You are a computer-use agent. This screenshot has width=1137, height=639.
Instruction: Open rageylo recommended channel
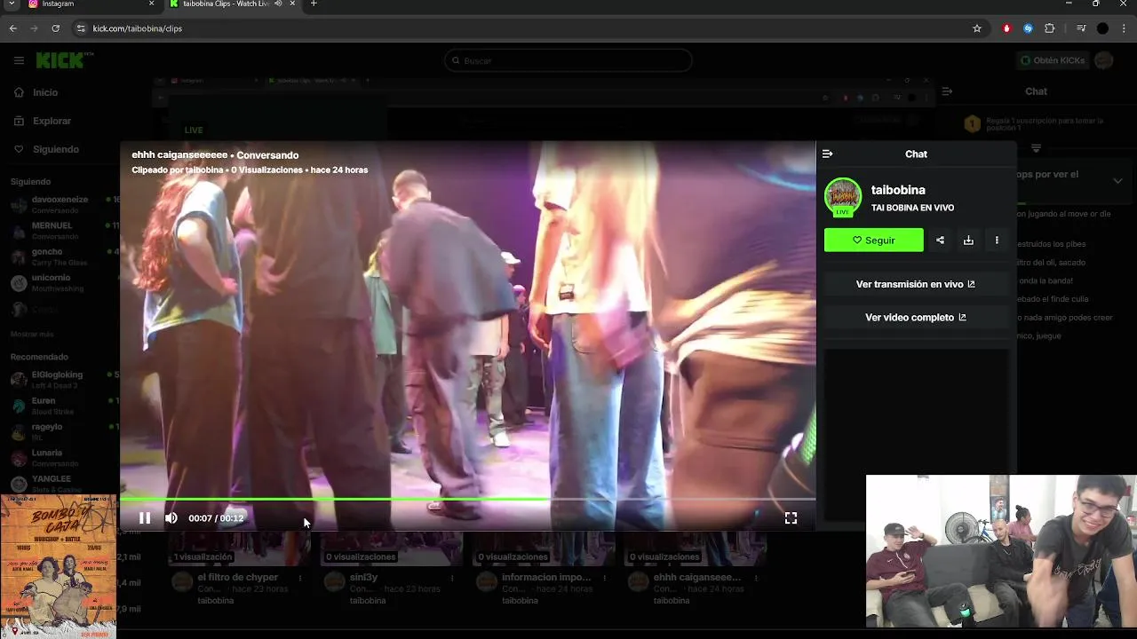pyautogui.click(x=62, y=431)
